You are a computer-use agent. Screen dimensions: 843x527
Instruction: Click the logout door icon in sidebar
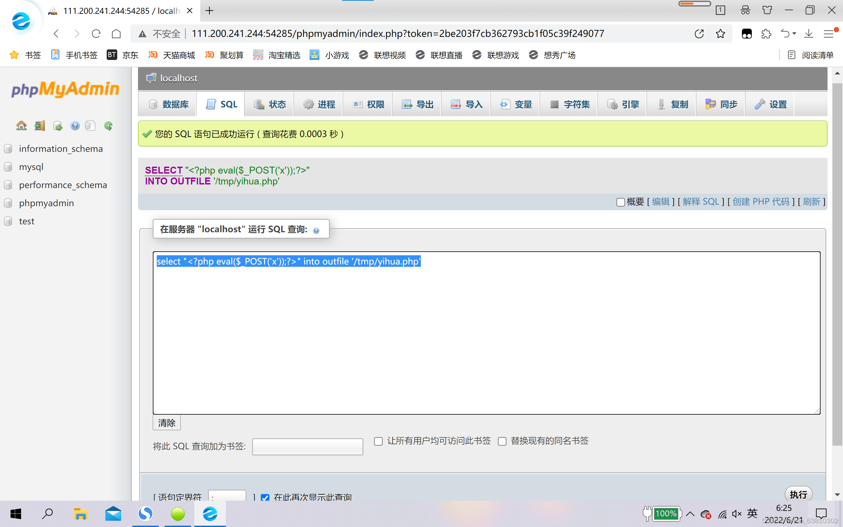40,125
